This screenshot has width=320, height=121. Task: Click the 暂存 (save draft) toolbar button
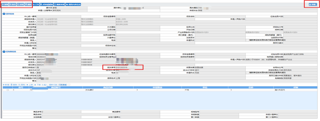13,5
